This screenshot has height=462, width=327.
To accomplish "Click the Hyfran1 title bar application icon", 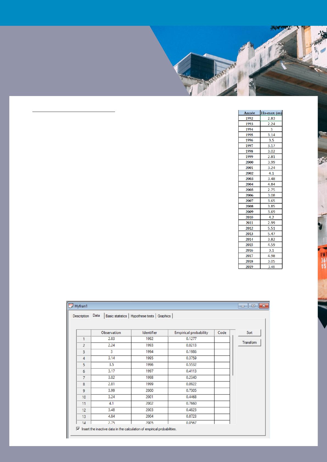I will point(71,306).
